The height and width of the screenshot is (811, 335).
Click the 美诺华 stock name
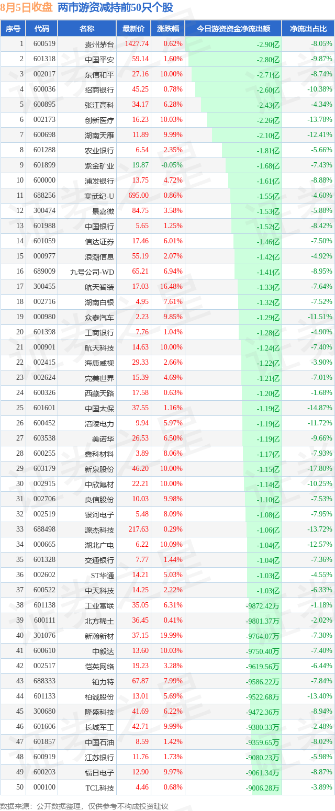[x=103, y=438]
